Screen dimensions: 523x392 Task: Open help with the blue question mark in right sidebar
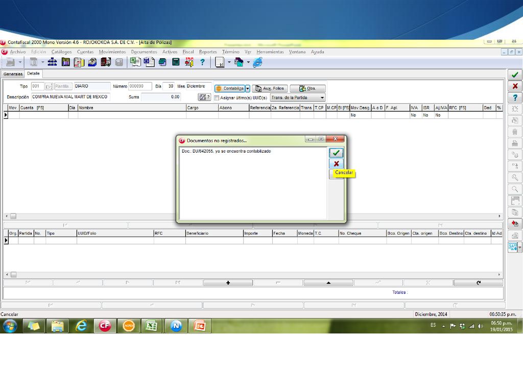(x=515, y=97)
